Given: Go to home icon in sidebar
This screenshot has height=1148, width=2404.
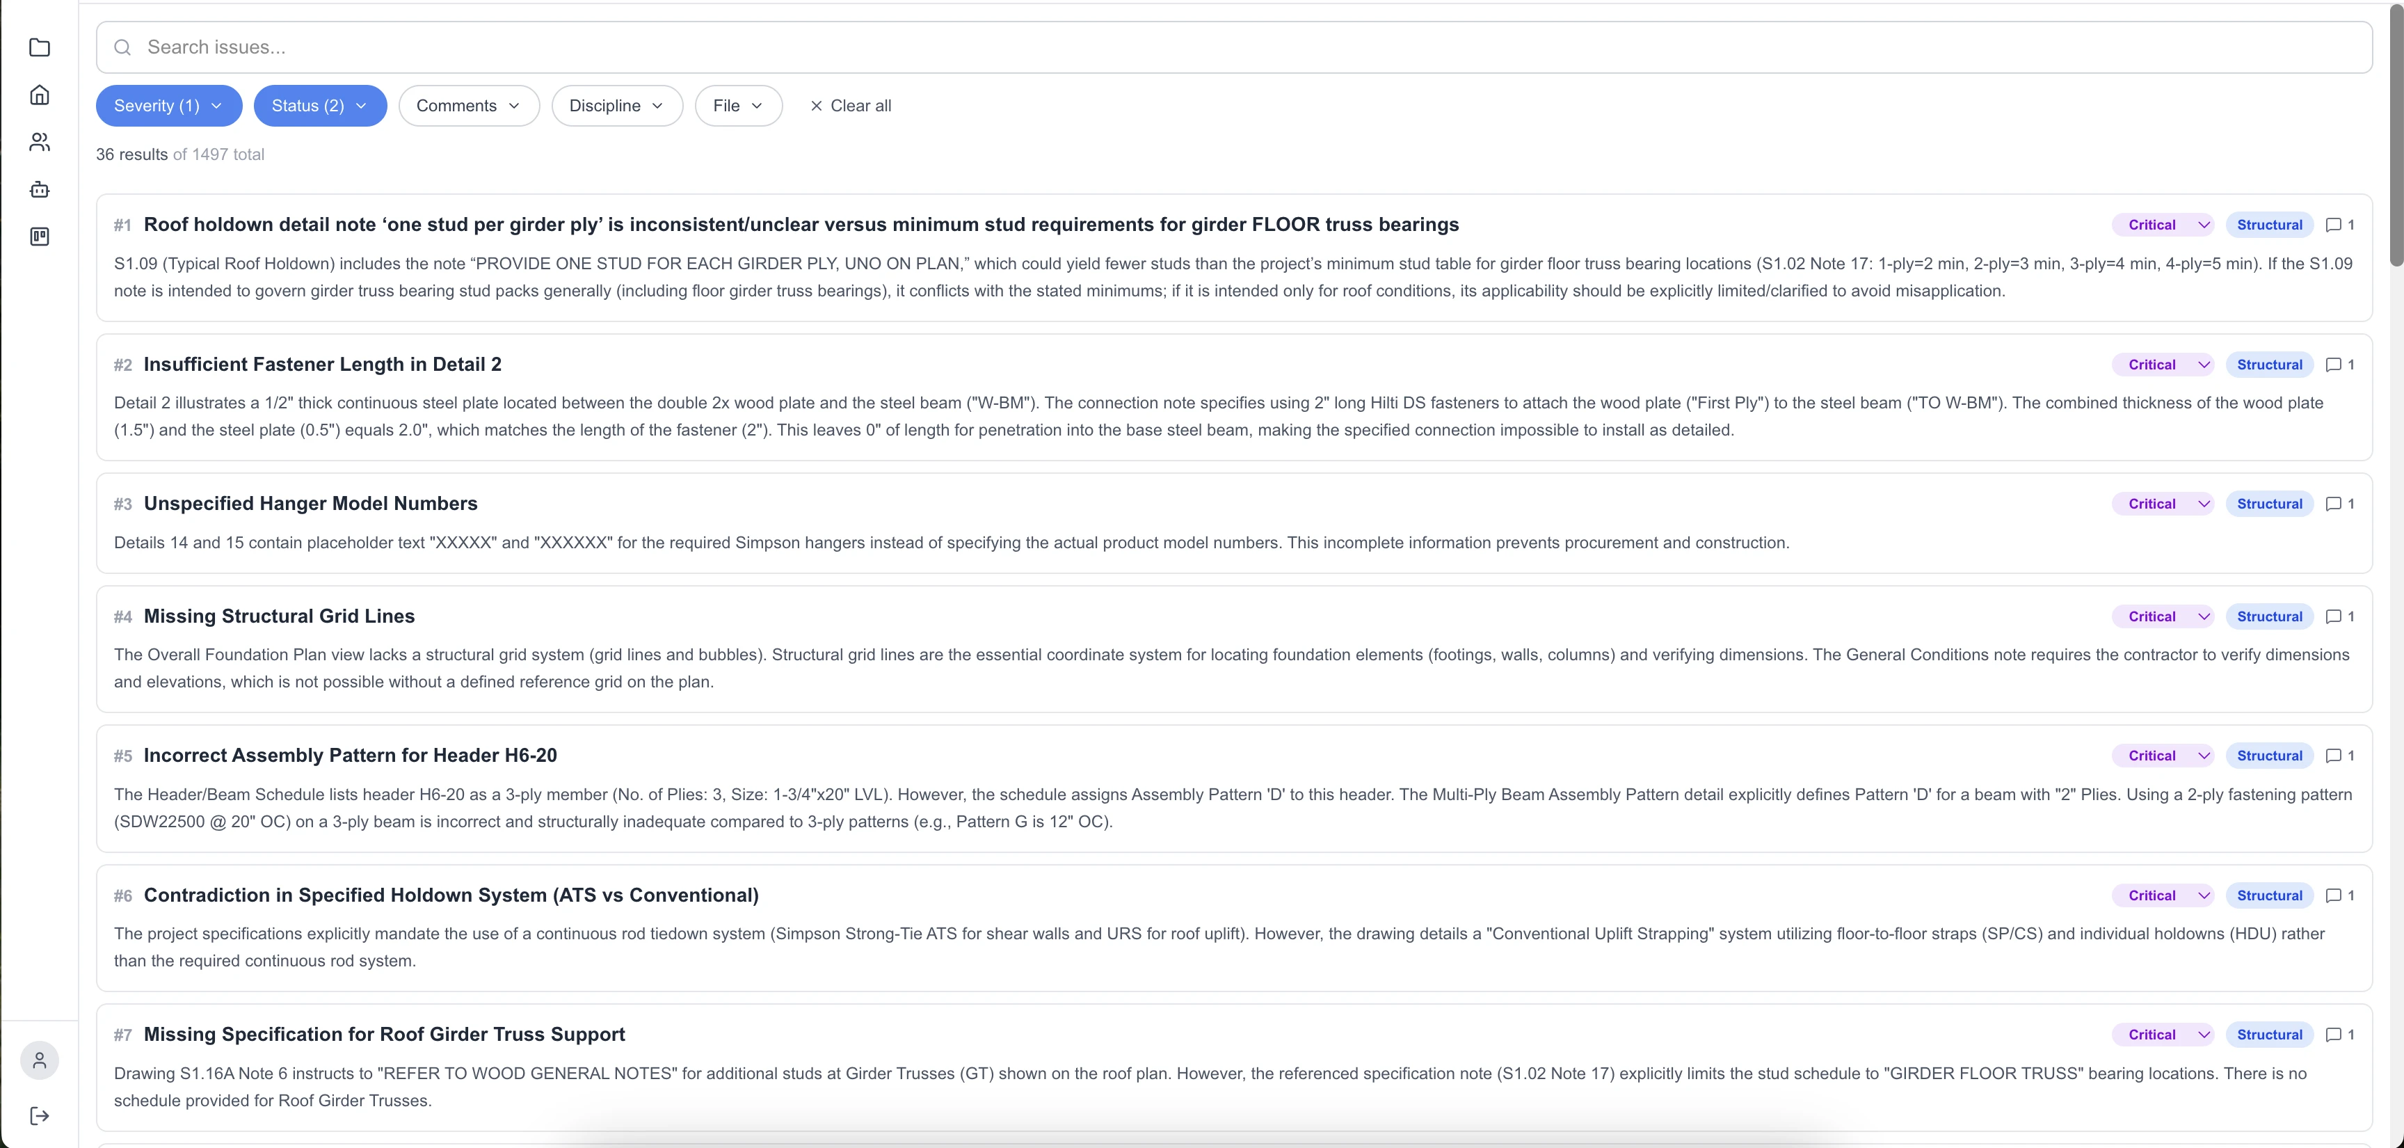Looking at the screenshot, I should pyautogui.click(x=39, y=95).
